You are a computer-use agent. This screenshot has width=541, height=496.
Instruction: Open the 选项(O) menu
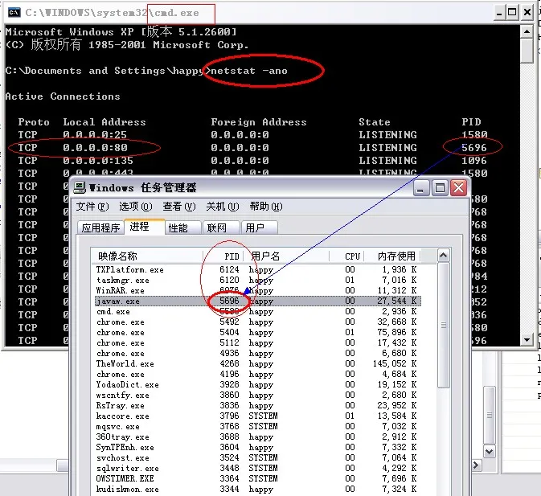coord(135,207)
